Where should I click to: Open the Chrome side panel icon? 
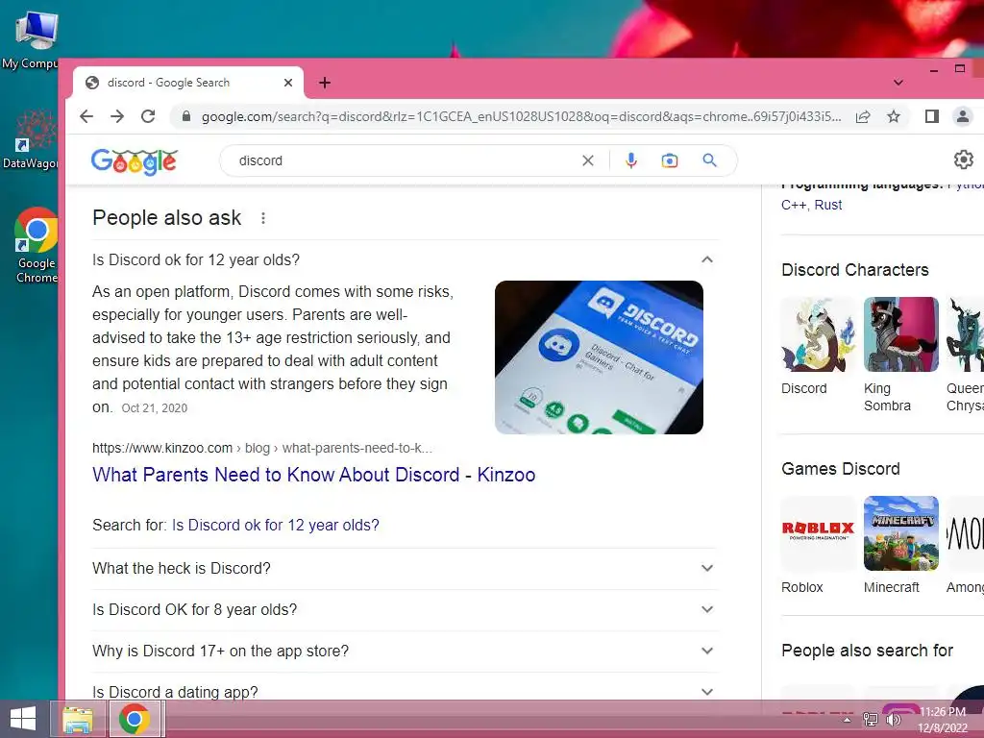point(931,116)
